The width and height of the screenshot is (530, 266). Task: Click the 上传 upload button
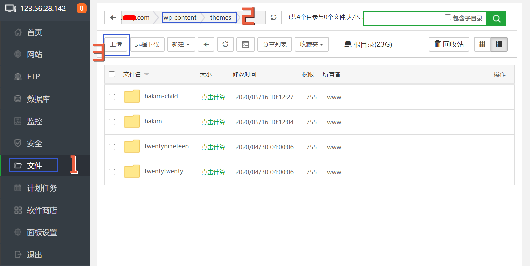click(x=116, y=44)
